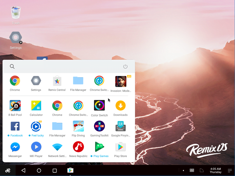Image resolution: width=235 pixels, height=176 pixels.
Task: Install the Feel lucky suggested app
Action: click(36, 126)
